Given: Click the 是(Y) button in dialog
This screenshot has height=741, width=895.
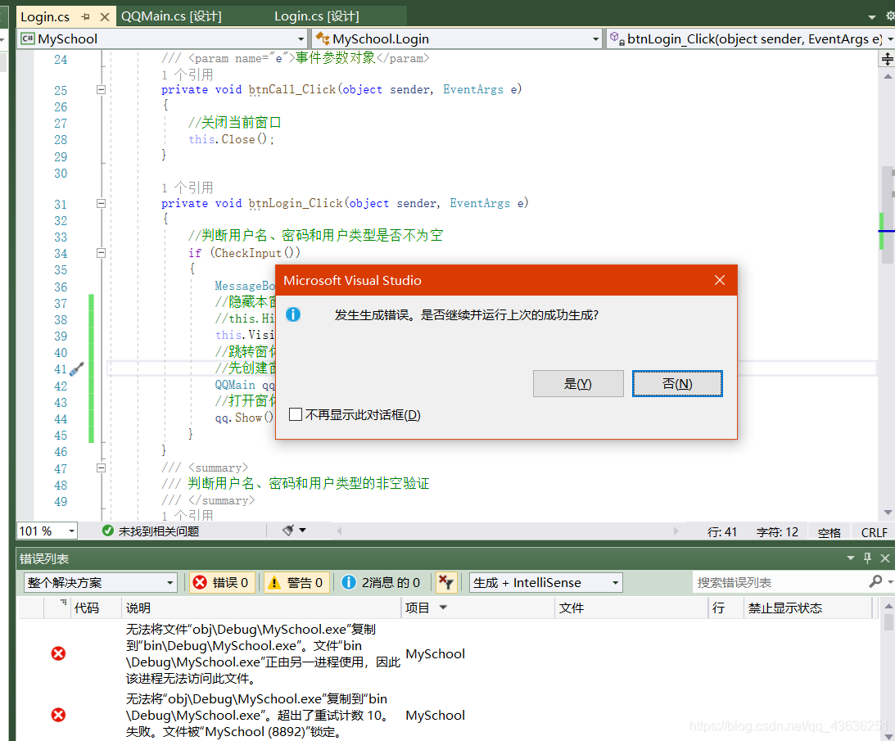Looking at the screenshot, I should pos(577,384).
